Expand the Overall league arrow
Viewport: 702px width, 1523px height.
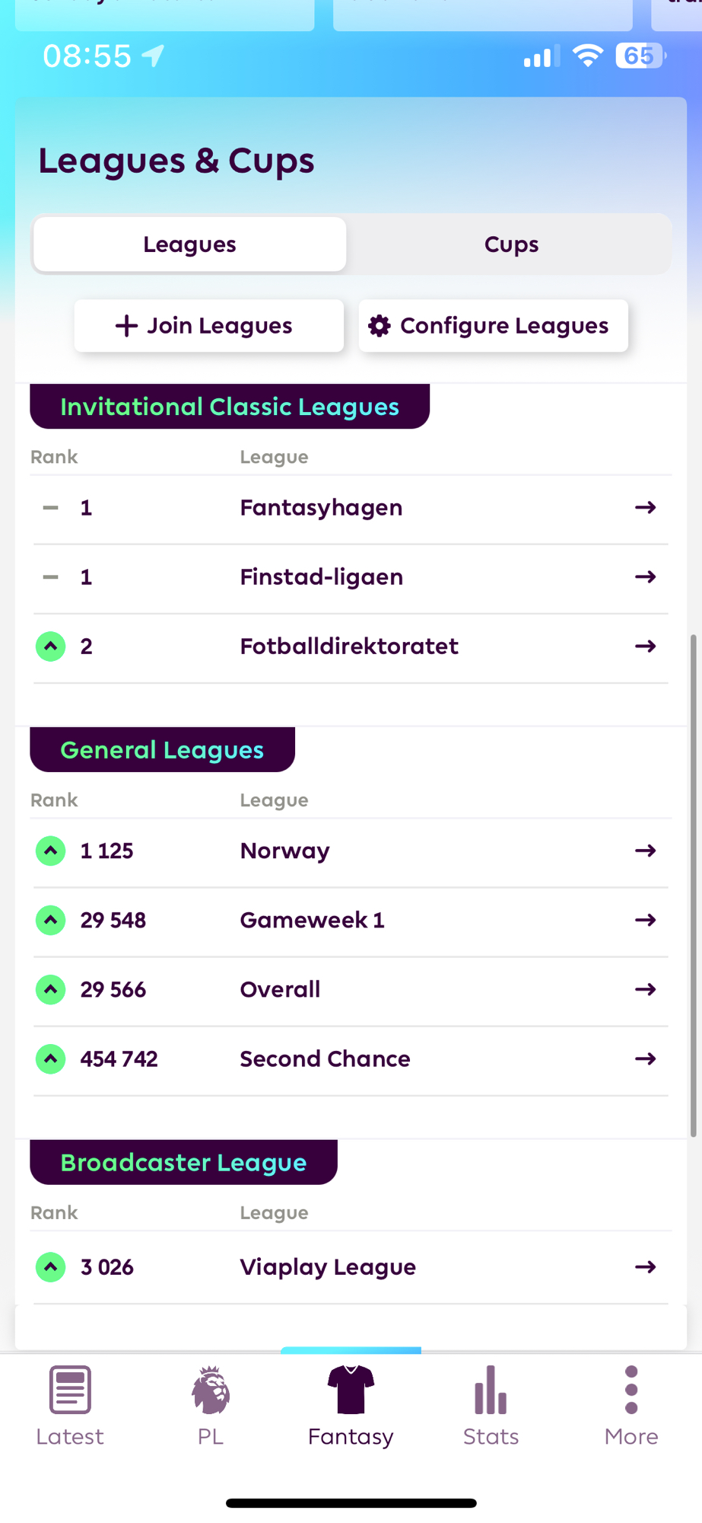click(x=645, y=989)
